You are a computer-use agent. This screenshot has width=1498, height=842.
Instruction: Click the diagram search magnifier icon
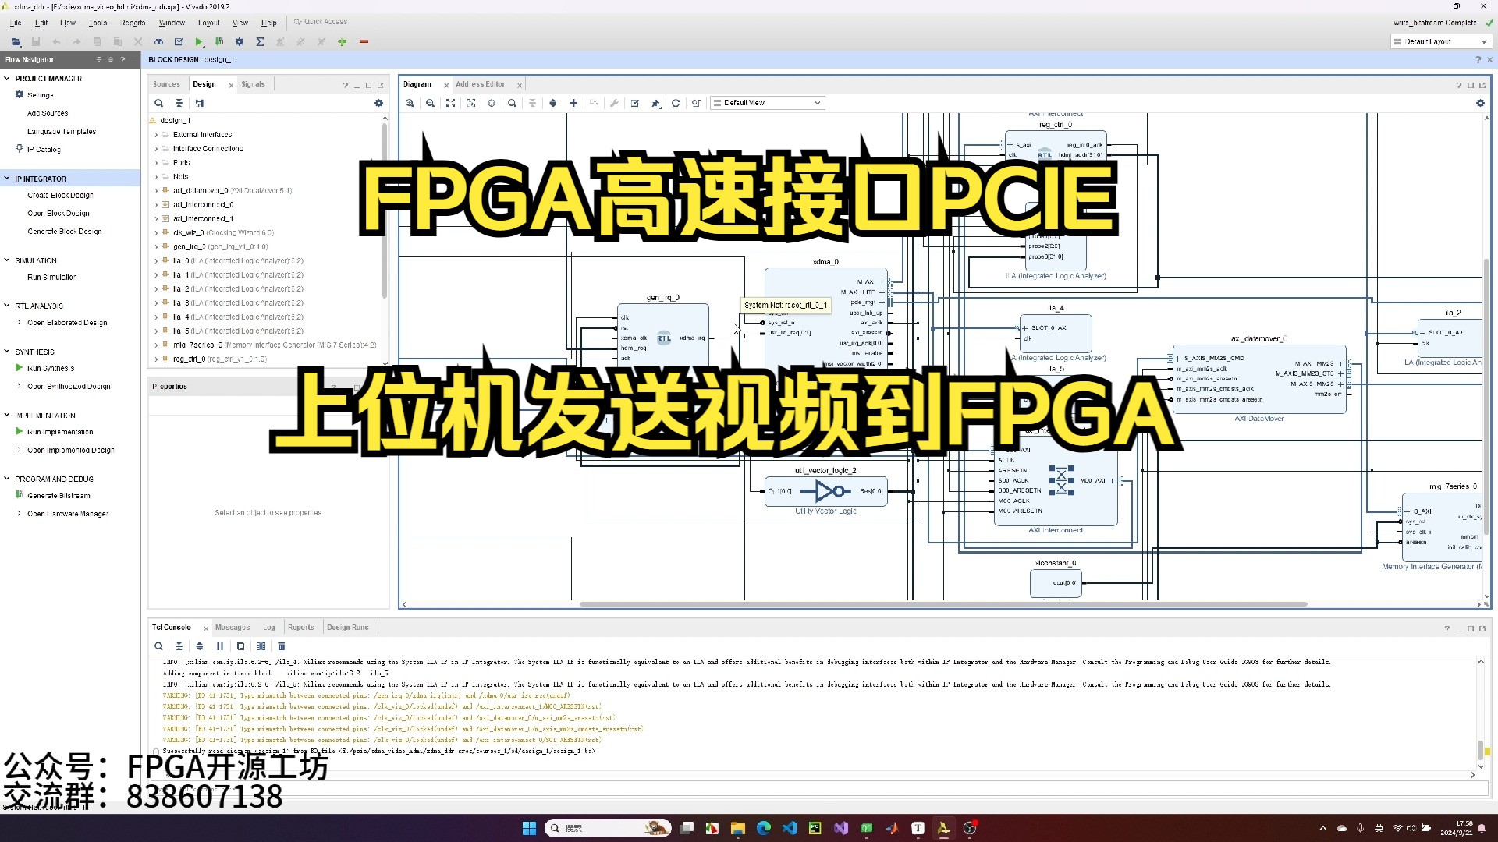click(512, 103)
